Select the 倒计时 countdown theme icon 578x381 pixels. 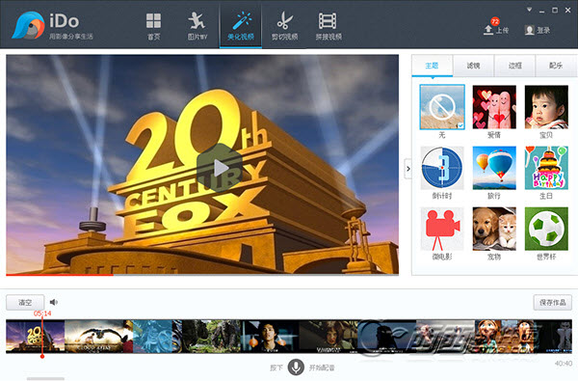(x=442, y=168)
